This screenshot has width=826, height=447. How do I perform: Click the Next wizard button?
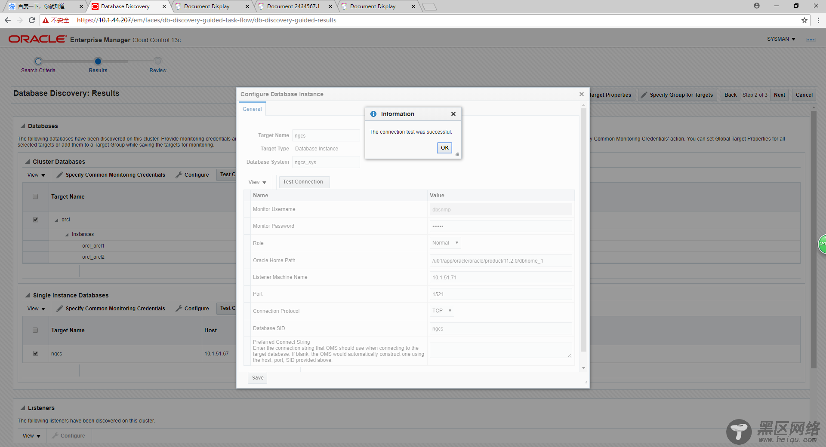click(x=779, y=95)
